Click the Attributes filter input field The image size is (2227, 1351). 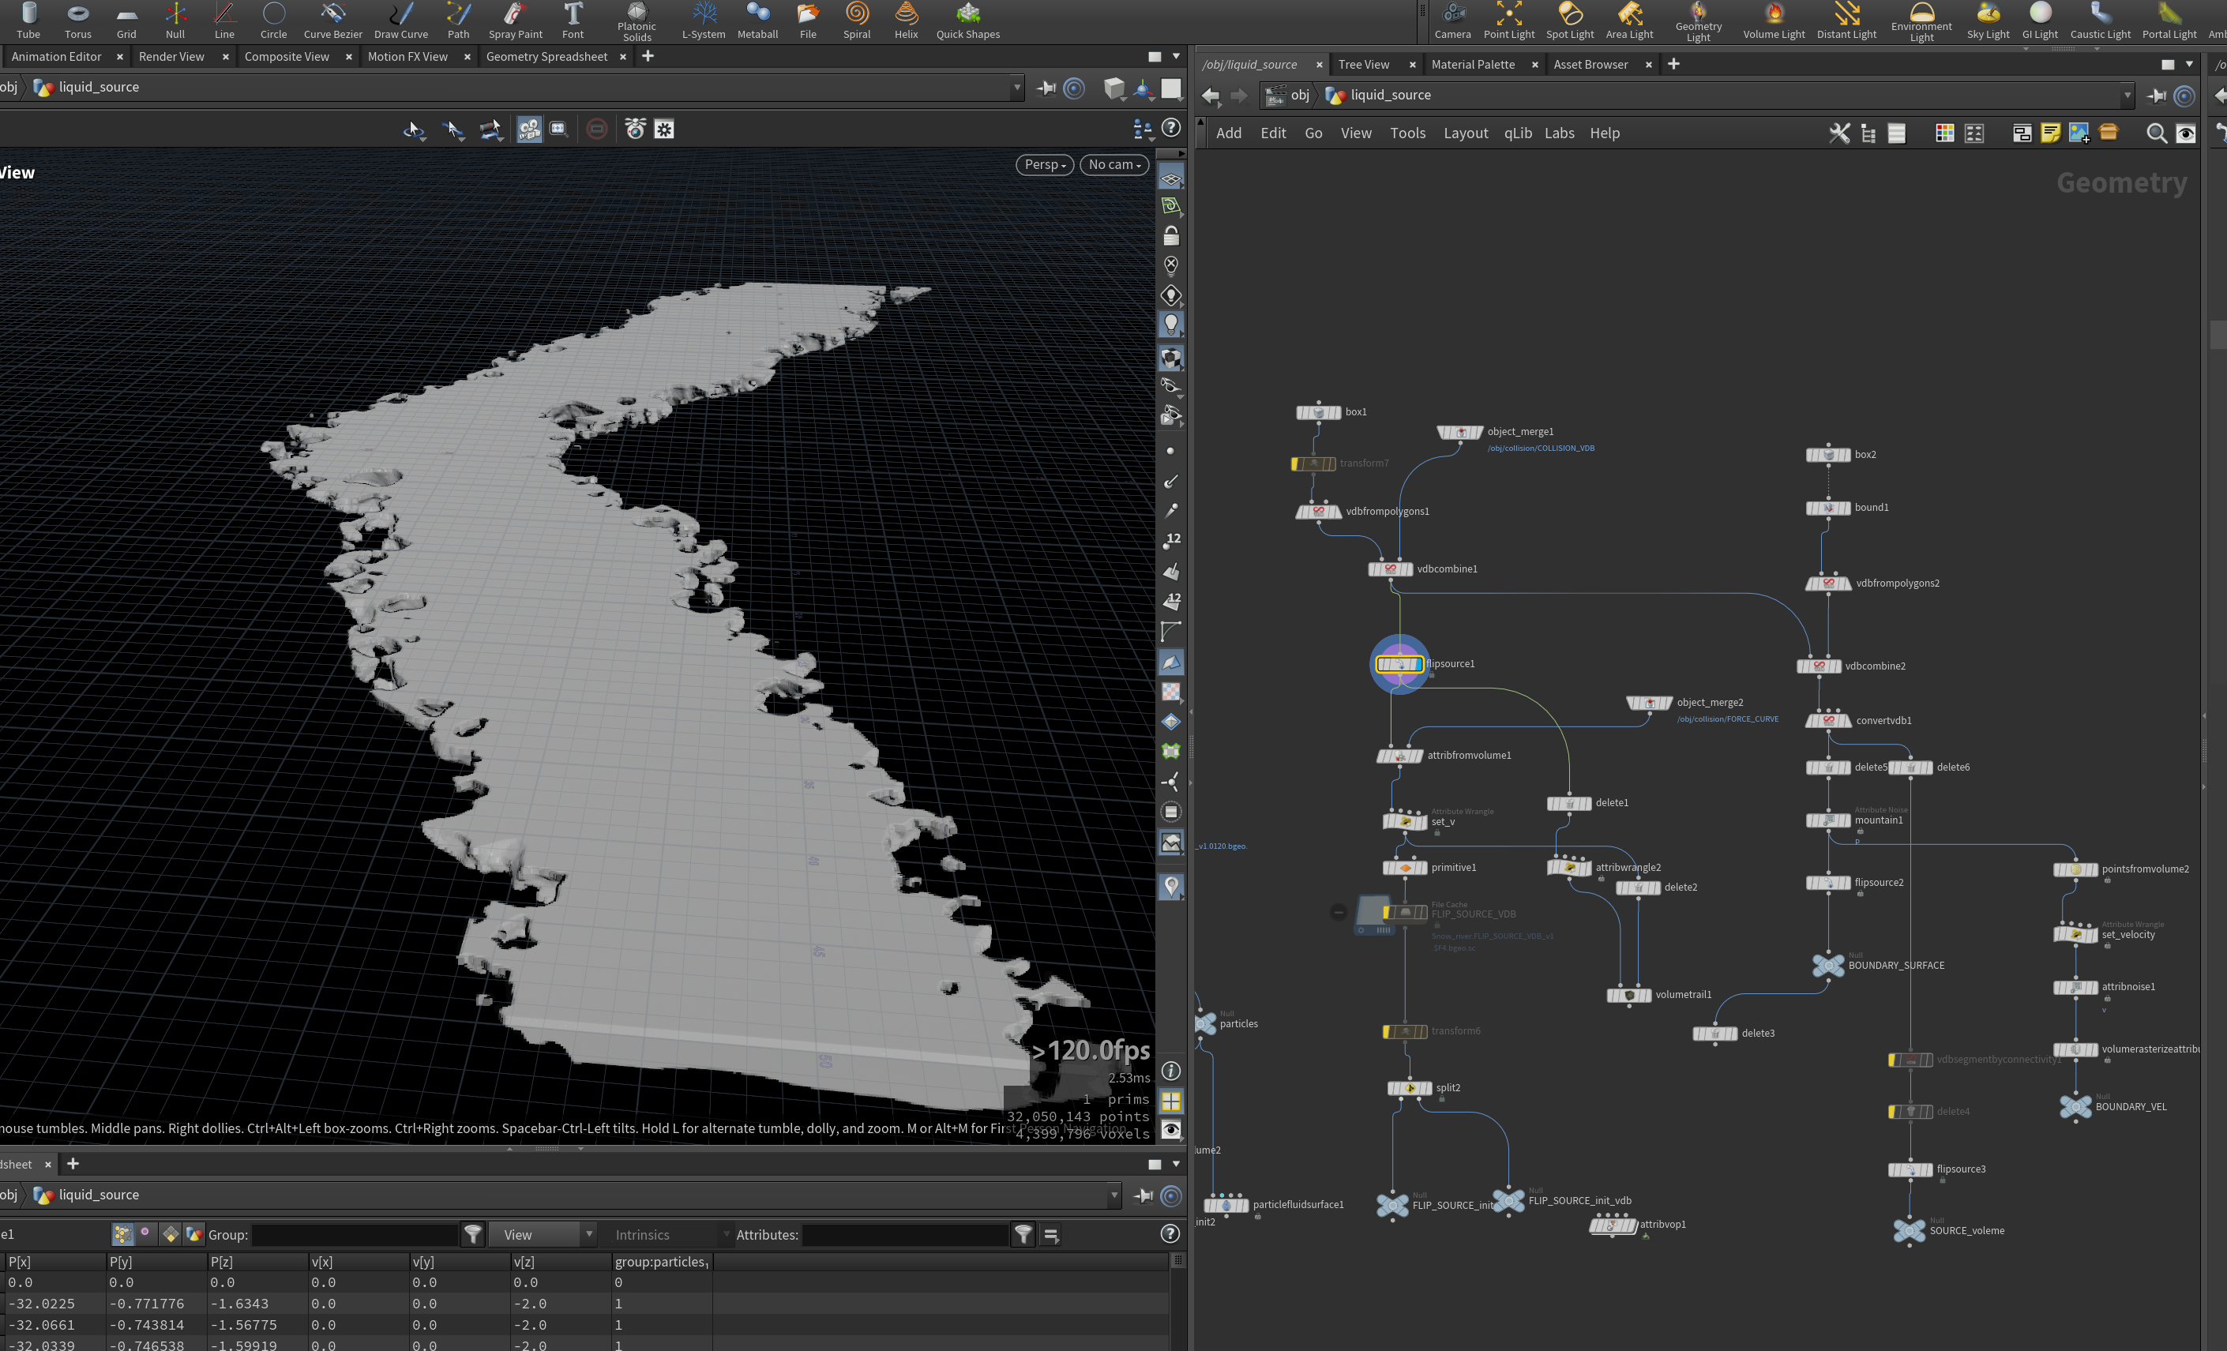(903, 1234)
